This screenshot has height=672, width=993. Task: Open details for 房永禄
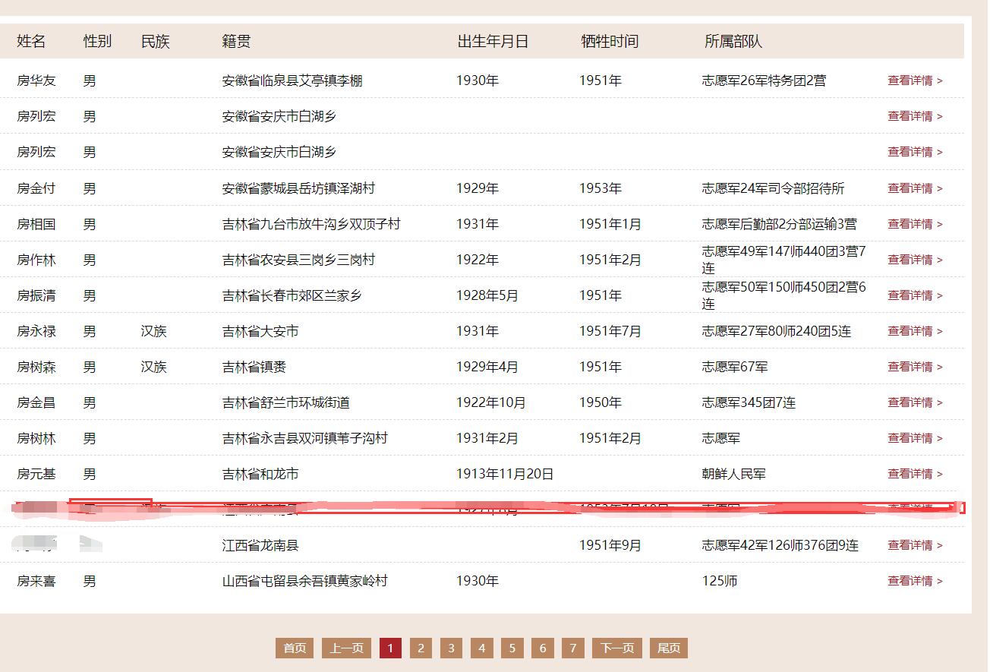[x=915, y=331]
